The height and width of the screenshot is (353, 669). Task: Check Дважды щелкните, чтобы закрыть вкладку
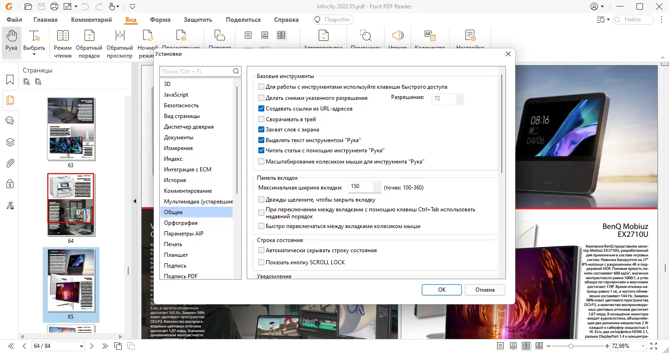pyautogui.click(x=262, y=199)
